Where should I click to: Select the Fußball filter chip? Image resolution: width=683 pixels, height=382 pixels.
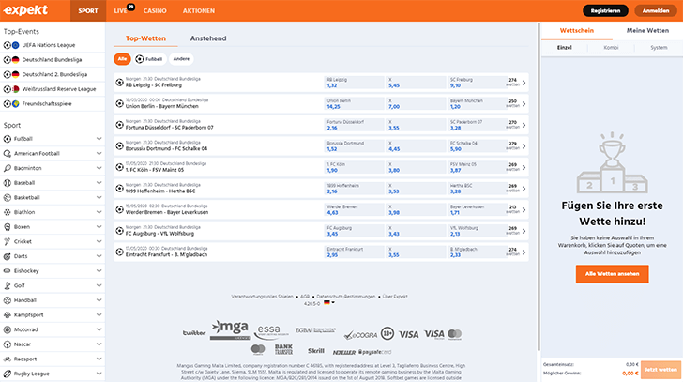pyautogui.click(x=149, y=59)
